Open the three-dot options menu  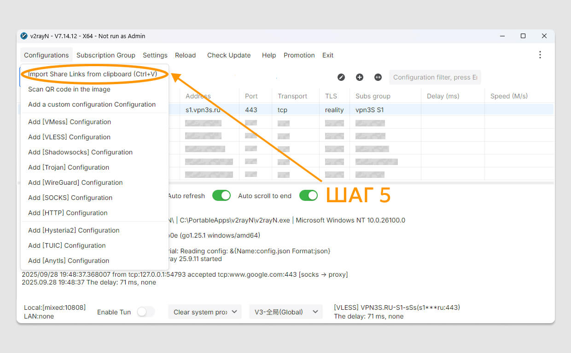tap(540, 55)
